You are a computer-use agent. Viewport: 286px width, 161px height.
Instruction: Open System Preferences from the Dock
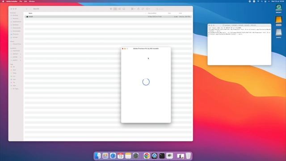point(136,156)
